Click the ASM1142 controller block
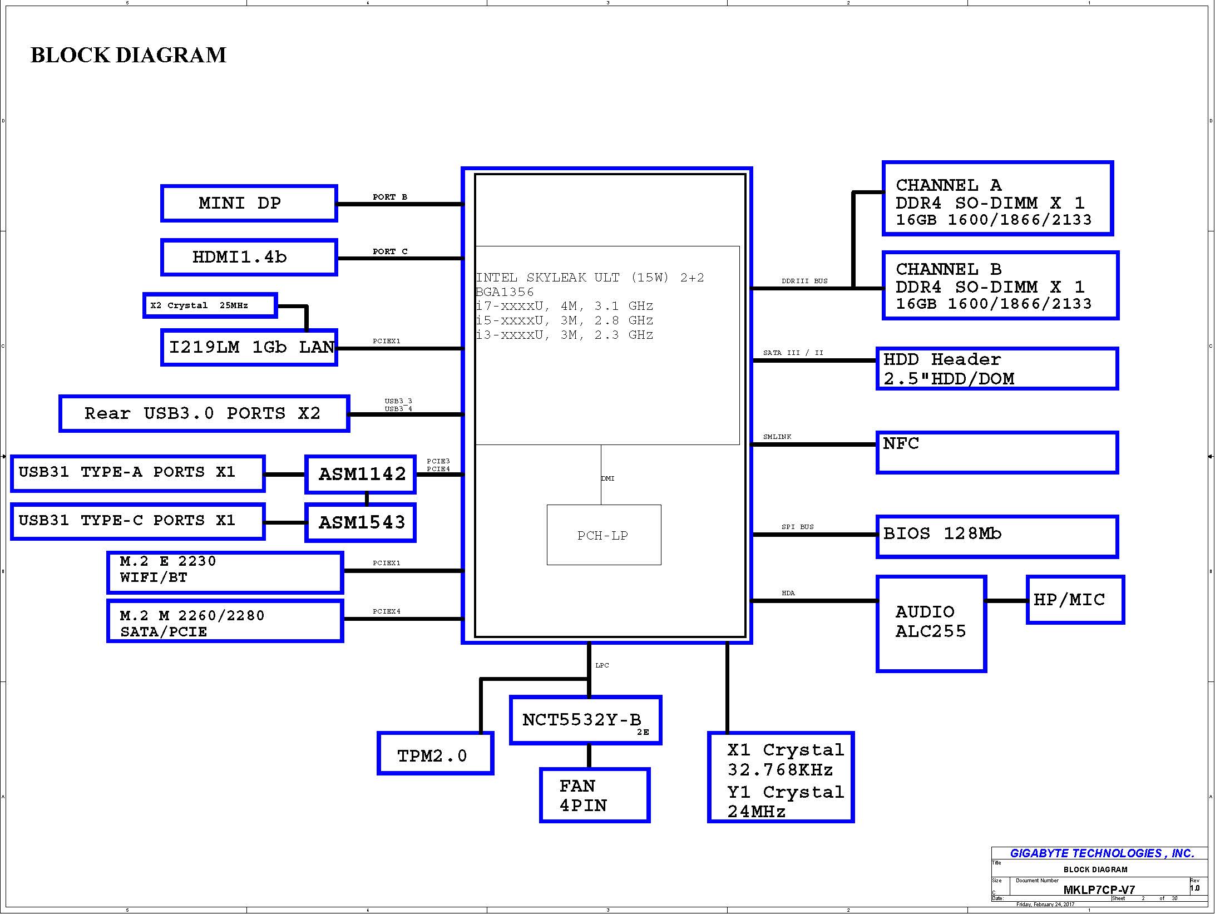 point(360,474)
